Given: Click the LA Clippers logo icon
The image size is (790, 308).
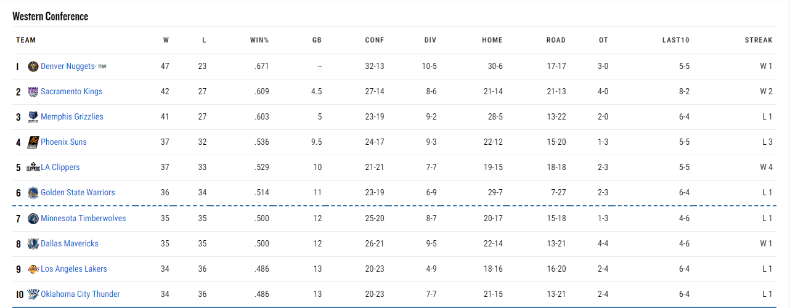Looking at the screenshot, I should tap(33, 168).
